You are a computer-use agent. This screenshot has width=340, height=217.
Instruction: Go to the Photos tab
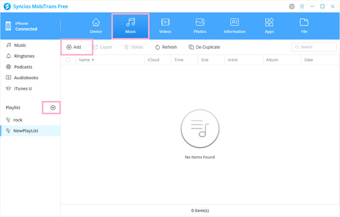coord(200,26)
